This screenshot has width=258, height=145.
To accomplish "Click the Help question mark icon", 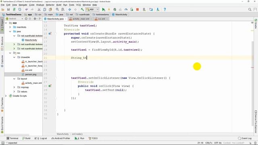I will 165,10.
